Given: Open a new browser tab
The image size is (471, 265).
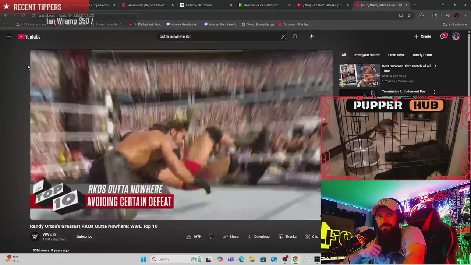Looking at the screenshot, I should pyautogui.click(x=415, y=5).
